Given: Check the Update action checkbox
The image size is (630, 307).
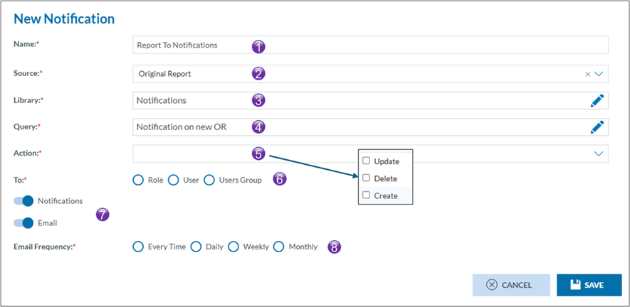Looking at the screenshot, I should coord(366,161).
